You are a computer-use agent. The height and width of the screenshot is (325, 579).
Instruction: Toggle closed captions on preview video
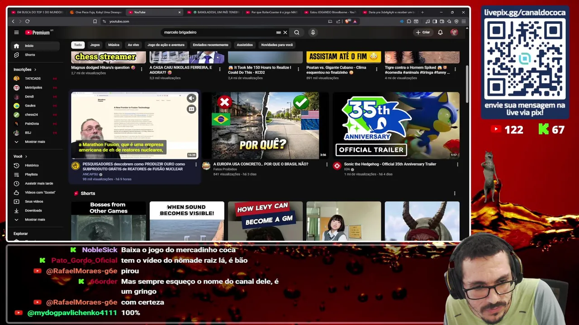(191, 109)
